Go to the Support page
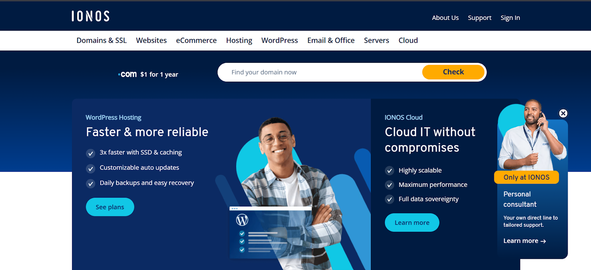 click(x=479, y=18)
